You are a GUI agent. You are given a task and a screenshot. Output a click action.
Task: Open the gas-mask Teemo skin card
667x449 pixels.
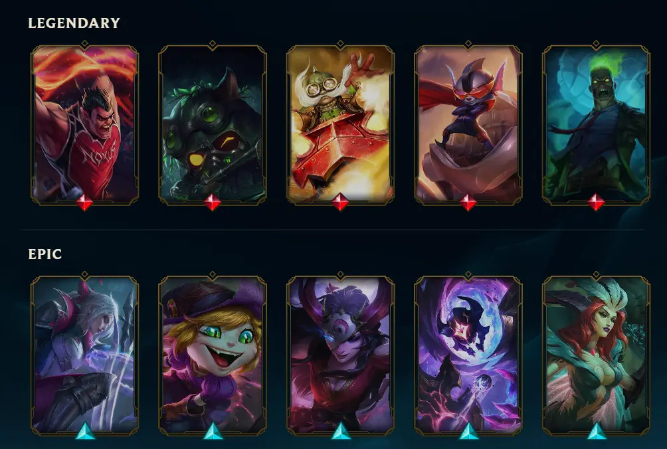coord(213,124)
